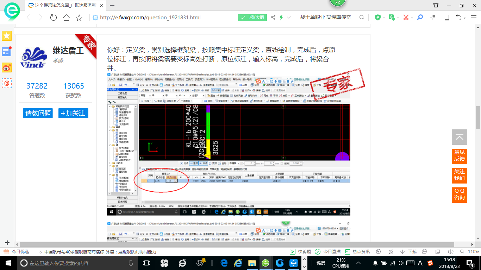This screenshot has width=481, height=270.
Task: Open 快剪辑 in bottom bar
Action: 300,252
